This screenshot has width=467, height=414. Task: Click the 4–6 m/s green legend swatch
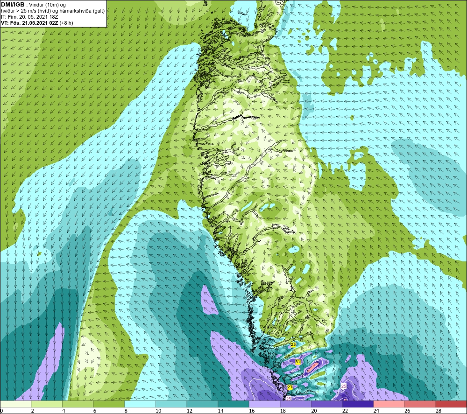[78, 404]
